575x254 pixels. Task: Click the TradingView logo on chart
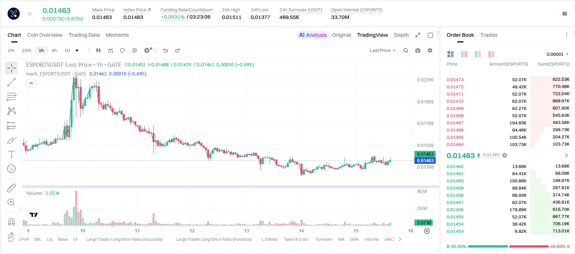tap(33, 215)
